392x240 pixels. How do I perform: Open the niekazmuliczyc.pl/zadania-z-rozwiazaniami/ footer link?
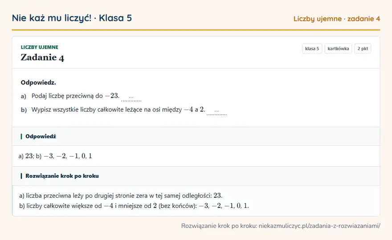319,226
